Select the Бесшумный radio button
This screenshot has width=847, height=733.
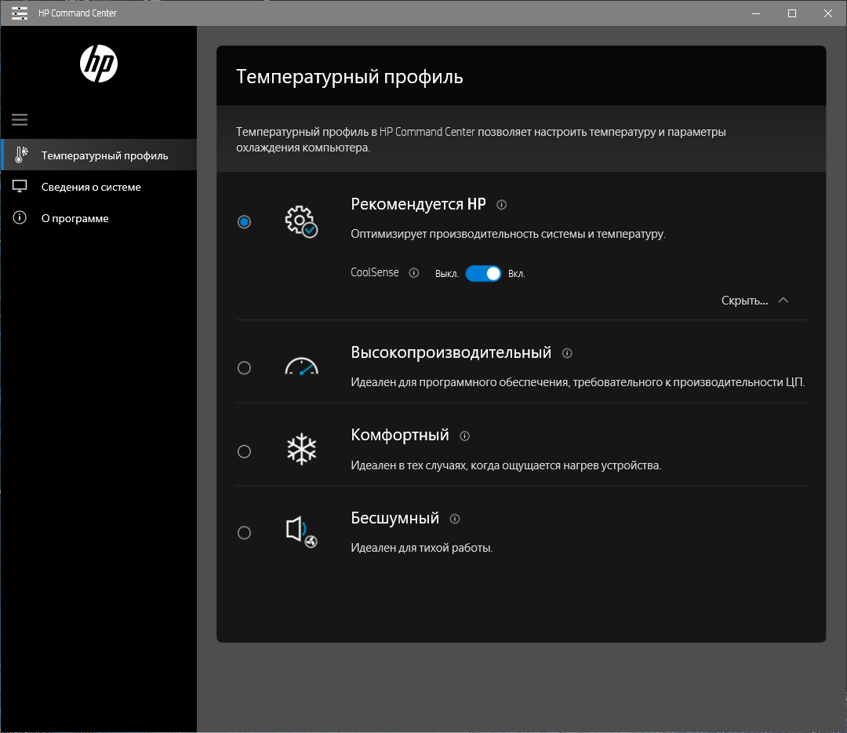(x=244, y=533)
